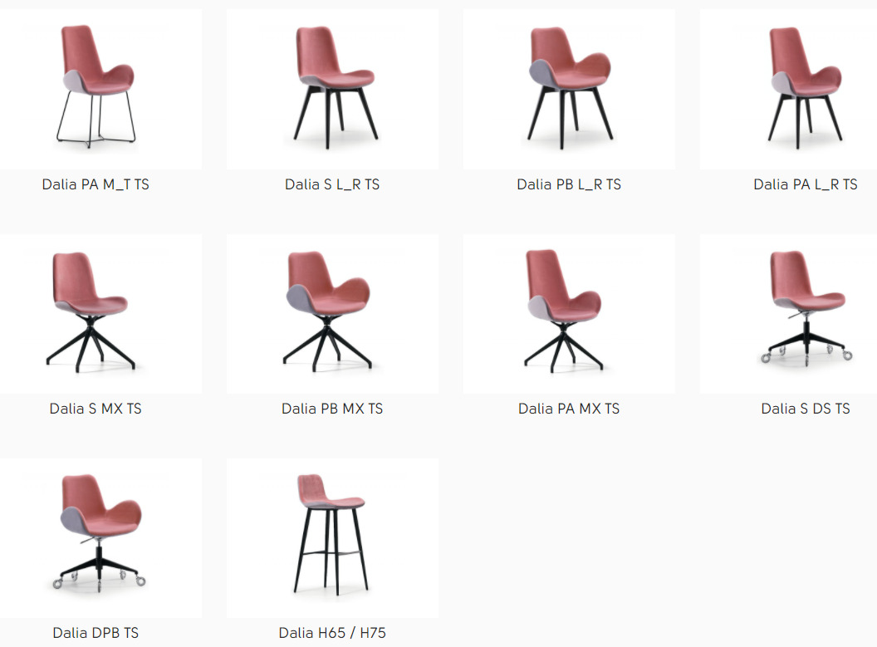View the Dalia PA MX TS chair picture

click(x=569, y=314)
